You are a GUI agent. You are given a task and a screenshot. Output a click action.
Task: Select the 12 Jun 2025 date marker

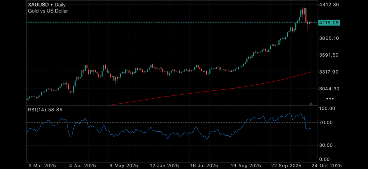click(164, 165)
